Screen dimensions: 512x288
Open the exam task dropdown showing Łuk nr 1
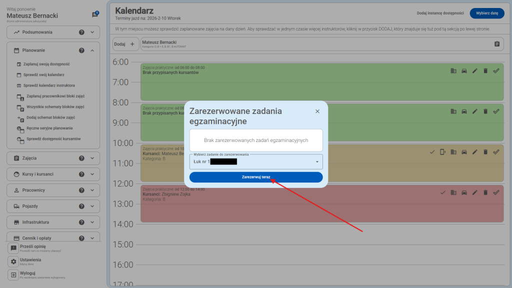(255, 161)
